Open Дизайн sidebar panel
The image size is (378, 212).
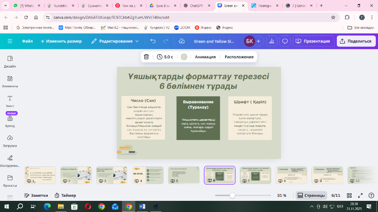coord(10,61)
